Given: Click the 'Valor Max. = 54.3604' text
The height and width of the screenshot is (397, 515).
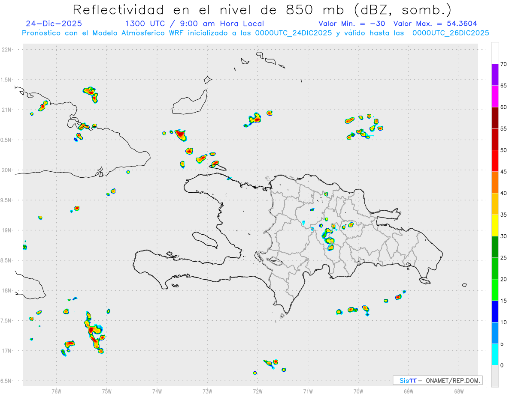Looking at the screenshot, I should click(x=435, y=24).
